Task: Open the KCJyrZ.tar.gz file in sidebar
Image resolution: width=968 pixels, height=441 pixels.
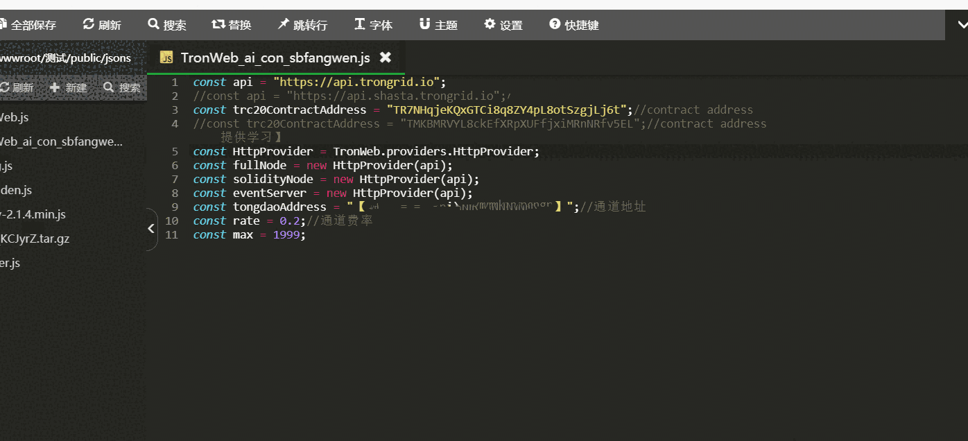Action: [x=35, y=239]
